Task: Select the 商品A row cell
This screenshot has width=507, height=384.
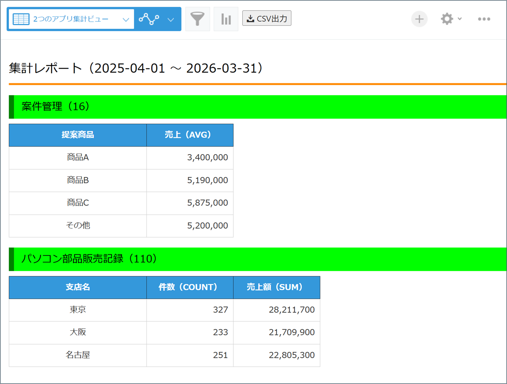Action: tap(78, 157)
